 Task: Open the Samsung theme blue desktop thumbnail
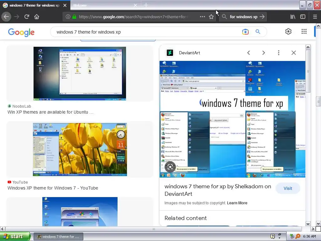tap(80, 212)
